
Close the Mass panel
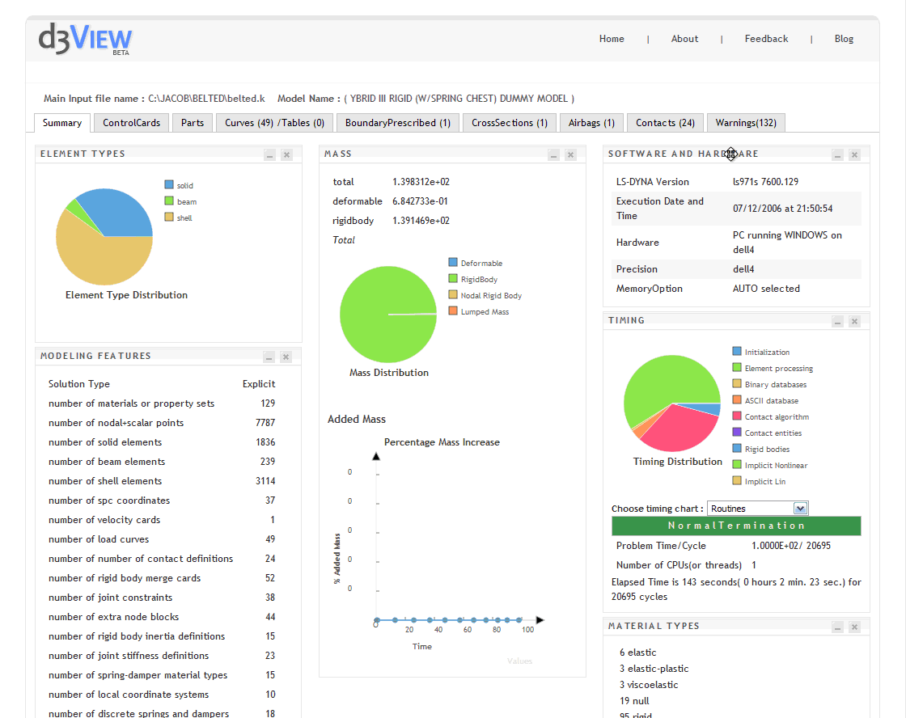[x=570, y=154]
